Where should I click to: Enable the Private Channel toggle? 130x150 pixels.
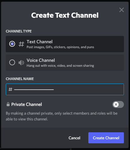point(118,104)
